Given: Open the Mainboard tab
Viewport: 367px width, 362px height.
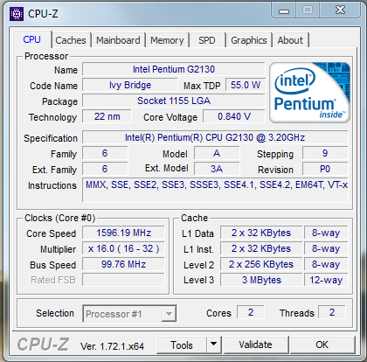Looking at the screenshot, I should click(118, 40).
